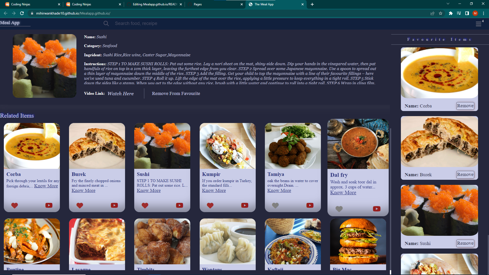489x275 pixels.
Task: Open YouTube video for Tamiya recipe
Action: point(310,205)
